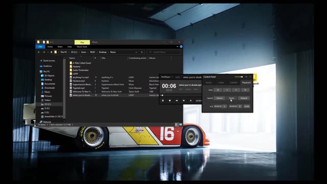Screen dimensions: 327x184
Task: Switch to details view icon in status bar
Action: (176, 125)
